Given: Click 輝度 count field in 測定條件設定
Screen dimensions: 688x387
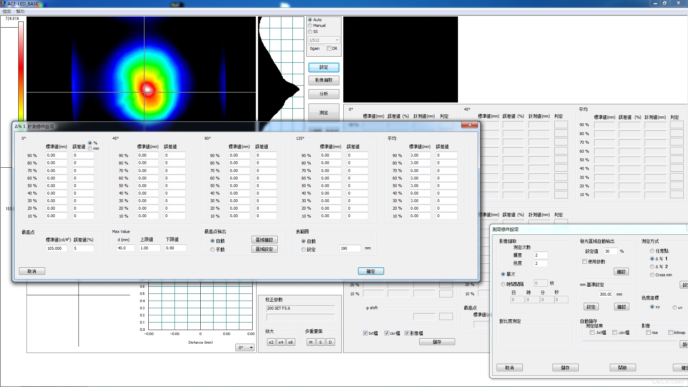Looking at the screenshot, I should tap(540, 255).
